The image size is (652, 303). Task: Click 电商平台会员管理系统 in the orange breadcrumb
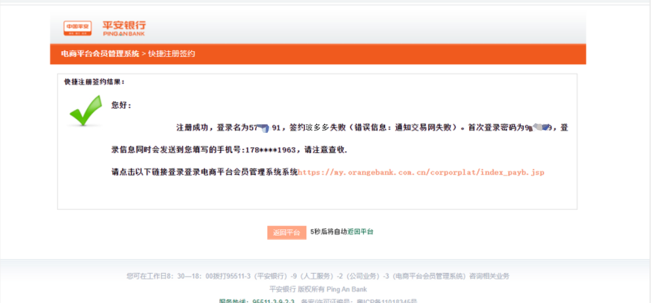point(100,54)
